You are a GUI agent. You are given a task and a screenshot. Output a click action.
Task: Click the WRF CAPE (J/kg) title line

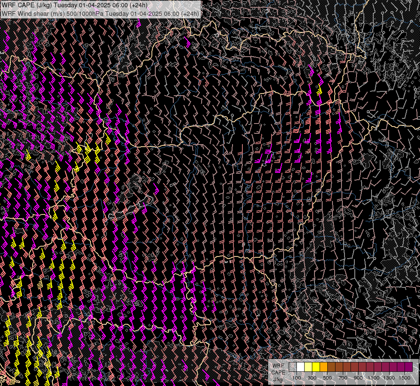pos(75,5)
